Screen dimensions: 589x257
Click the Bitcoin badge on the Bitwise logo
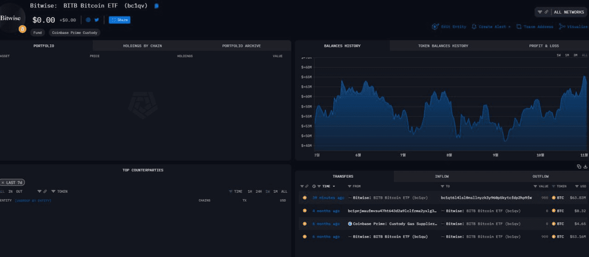23,29
